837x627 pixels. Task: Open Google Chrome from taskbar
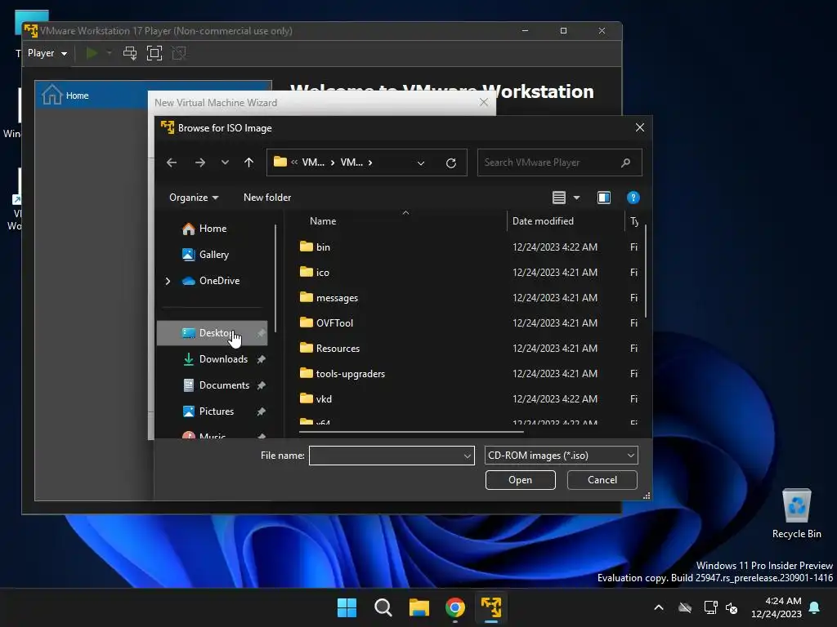click(454, 607)
